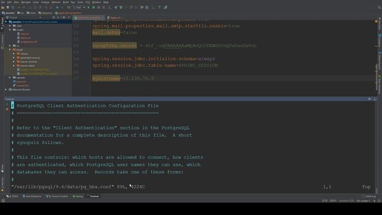382x215 pixels.
Task: Expand the generated-sources folder
Action: pos(14,58)
